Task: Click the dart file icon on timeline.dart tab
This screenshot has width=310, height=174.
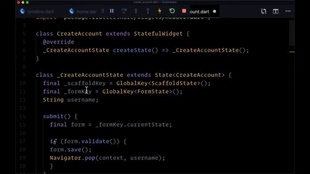Action: tap(22, 11)
